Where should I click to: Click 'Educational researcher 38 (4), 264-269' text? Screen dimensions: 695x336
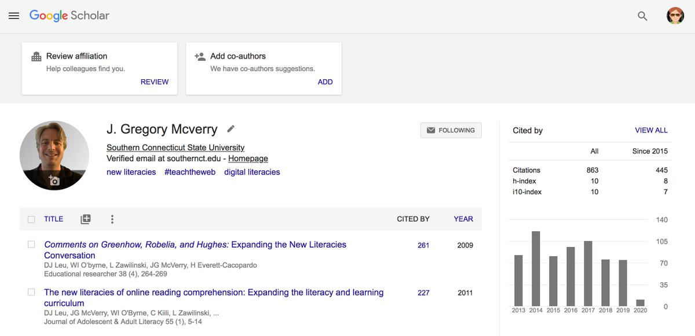(x=105, y=274)
